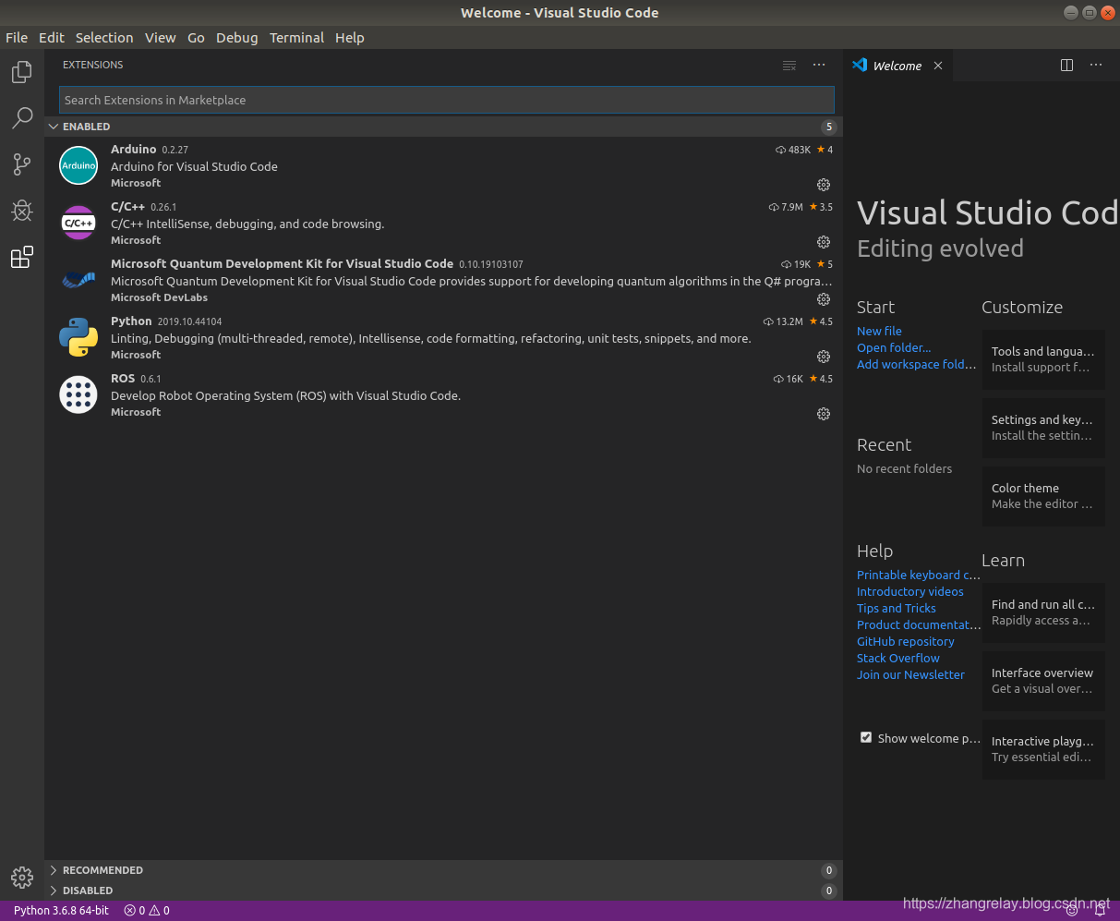The height and width of the screenshot is (921, 1120).
Task: Open the Tips and Tricks link
Action: [896, 608]
